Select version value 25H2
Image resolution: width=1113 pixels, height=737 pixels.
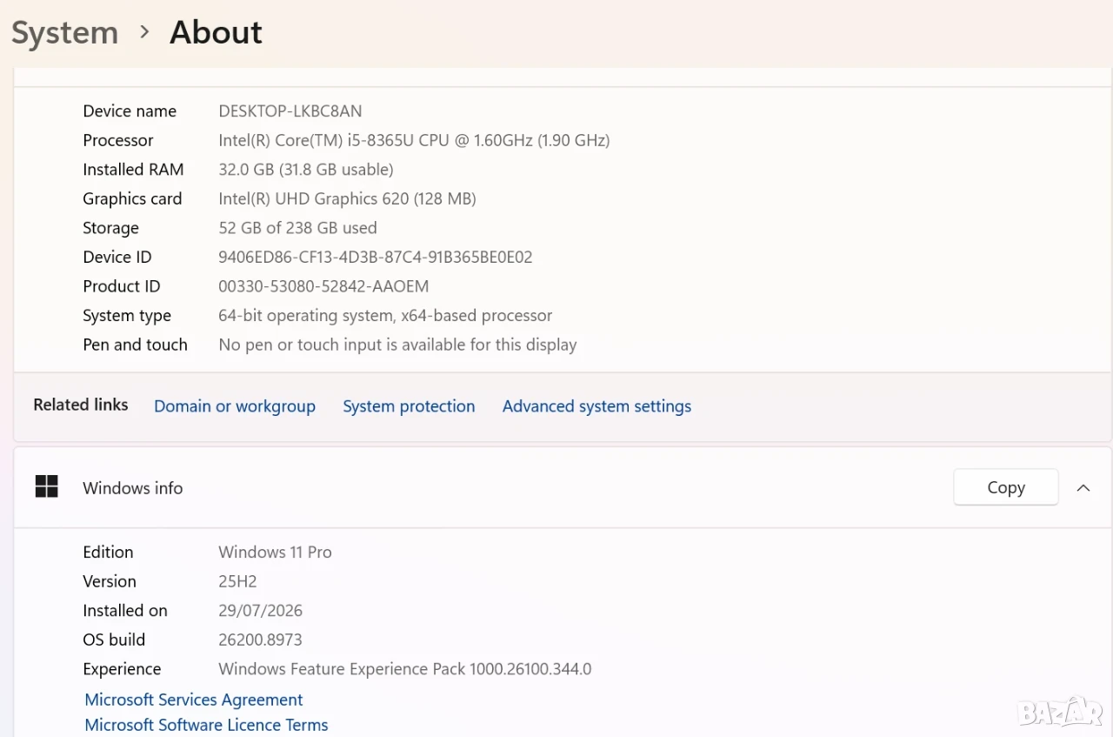pos(237,581)
